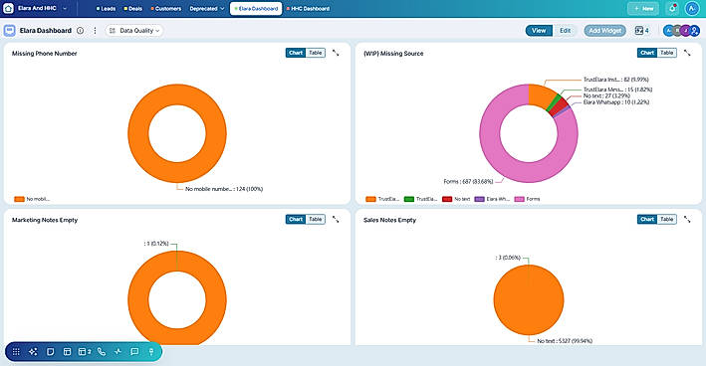Viewport: 706px width, 366px height.
Task: Click the add collaborator avatar icon
Action: tap(695, 31)
